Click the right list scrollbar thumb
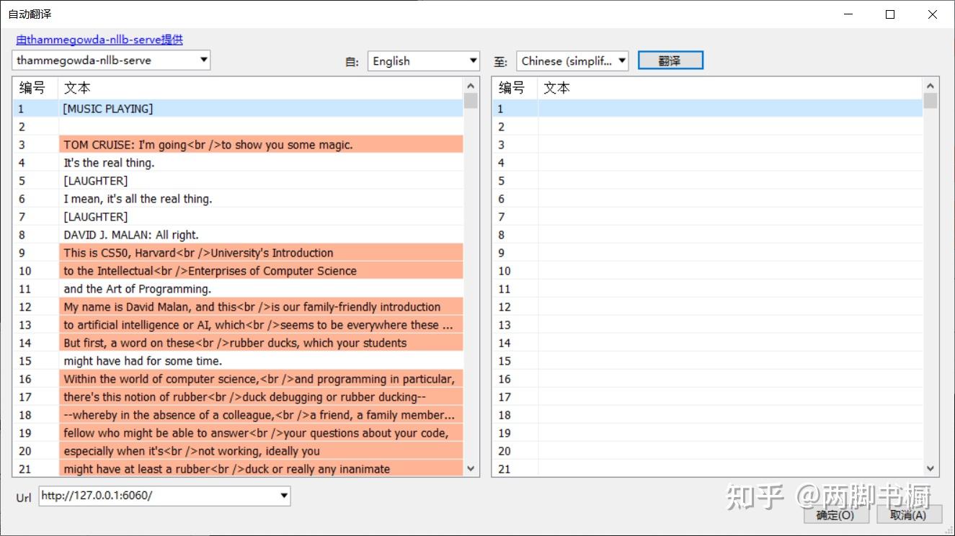The height and width of the screenshot is (536, 955). click(930, 100)
